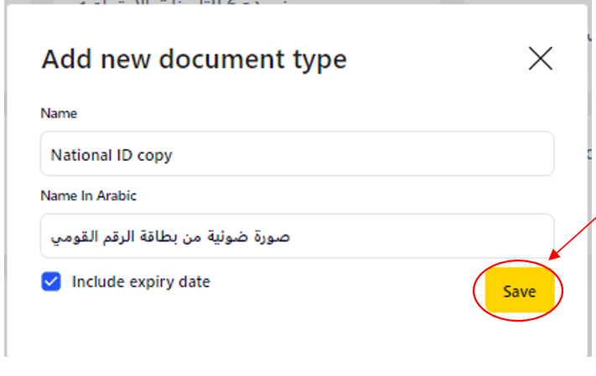Save the new document type
This screenshot has height=376, width=596.
tap(519, 291)
